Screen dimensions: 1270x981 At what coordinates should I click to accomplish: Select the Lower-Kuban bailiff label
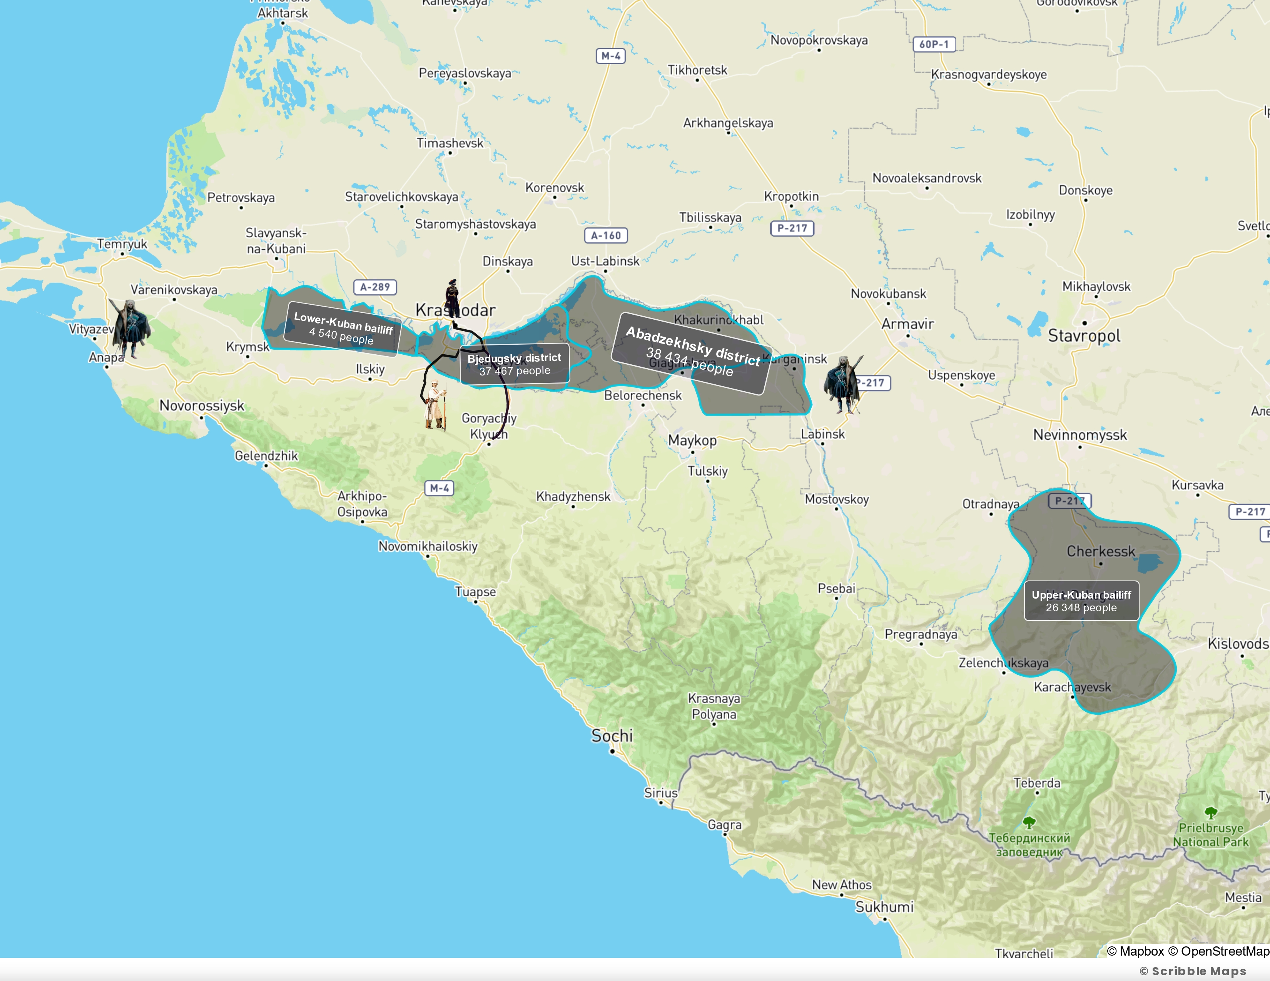(x=343, y=329)
